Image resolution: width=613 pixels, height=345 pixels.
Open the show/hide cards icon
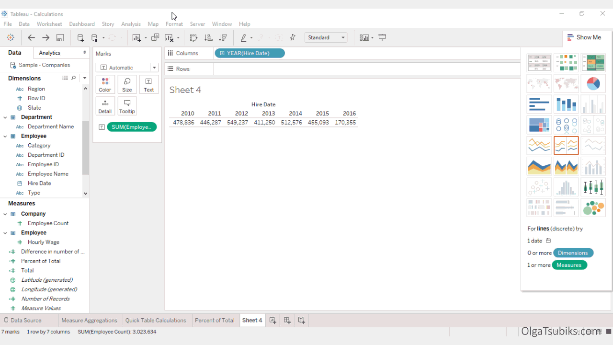coord(364,37)
